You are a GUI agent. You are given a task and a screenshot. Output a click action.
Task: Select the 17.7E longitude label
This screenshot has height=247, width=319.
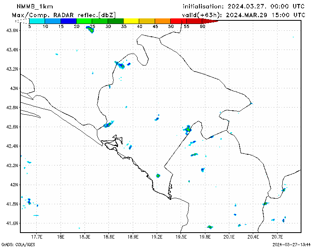click(x=37, y=237)
